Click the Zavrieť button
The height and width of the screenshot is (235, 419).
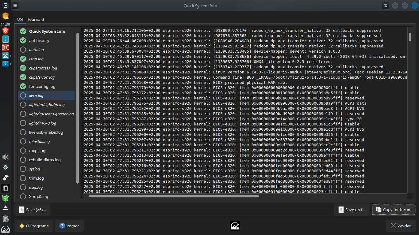pyautogui.click(x=401, y=226)
